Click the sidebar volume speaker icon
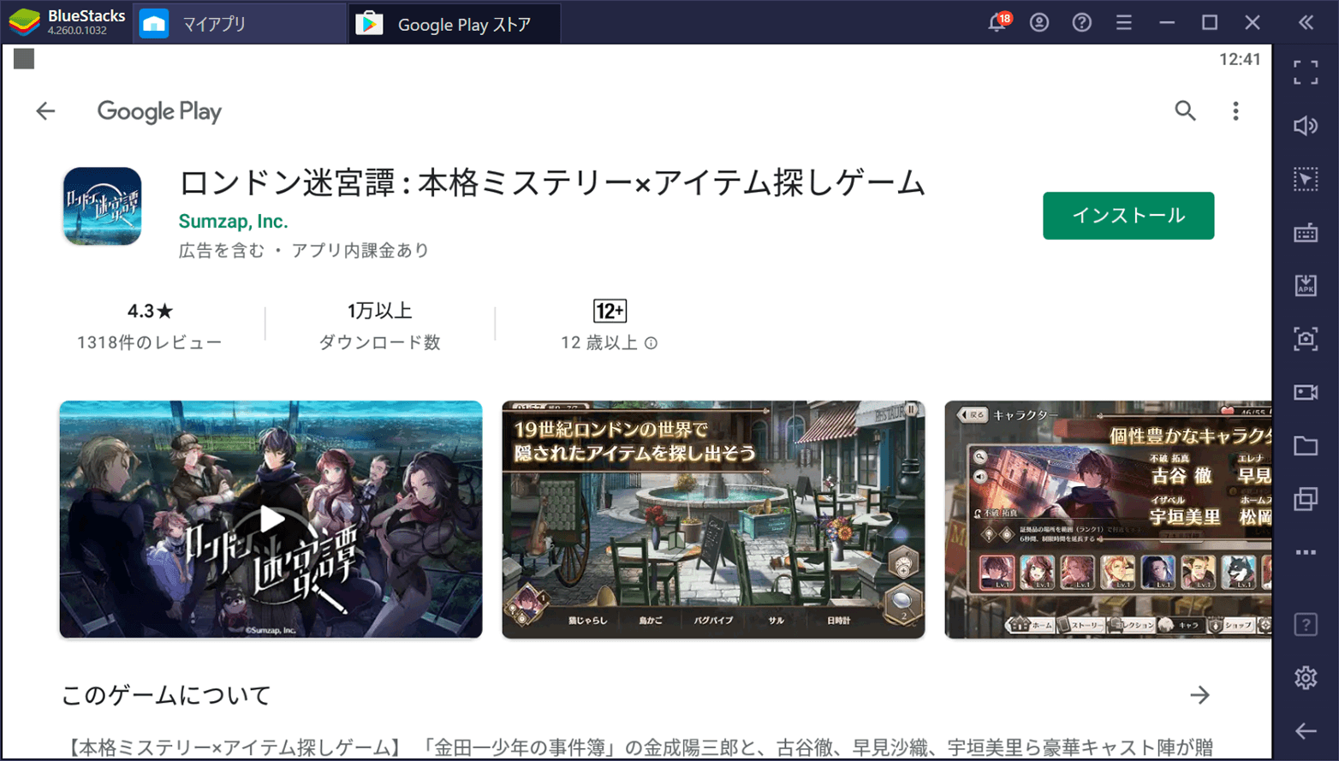The width and height of the screenshot is (1339, 761). [1306, 126]
